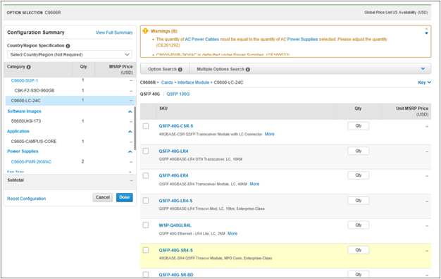The width and height of the screenshot is (441, 279).
Task: Check the QSFP-40G-CSR-S checkbox
Action: pyautogui.click(x=146, y=126)
